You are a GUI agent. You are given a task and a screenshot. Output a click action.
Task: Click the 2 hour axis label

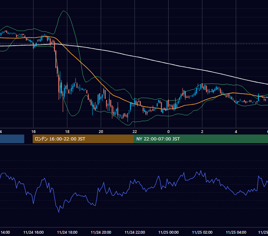[202, 132]
